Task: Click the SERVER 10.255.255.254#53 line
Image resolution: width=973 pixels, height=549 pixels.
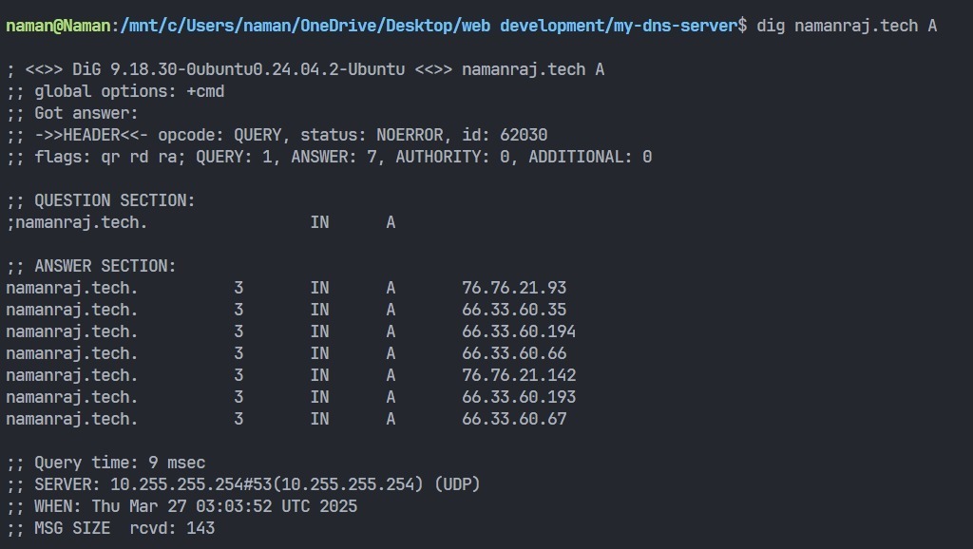Action: (243, 484)
